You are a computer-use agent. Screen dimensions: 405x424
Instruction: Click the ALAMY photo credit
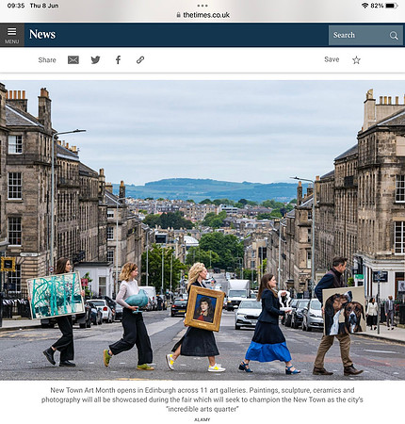click(x=202, y=419)
